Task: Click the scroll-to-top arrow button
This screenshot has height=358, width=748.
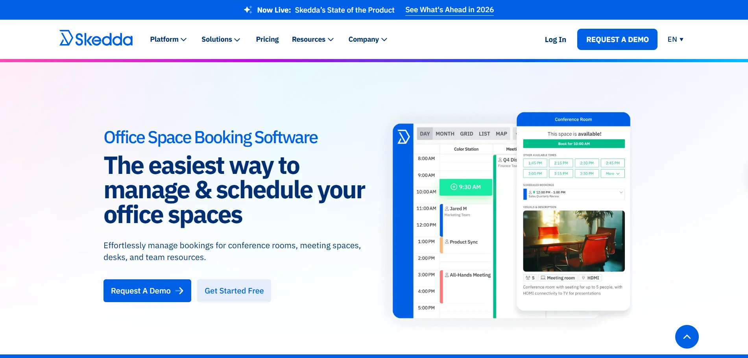Action: pos(687,337)
